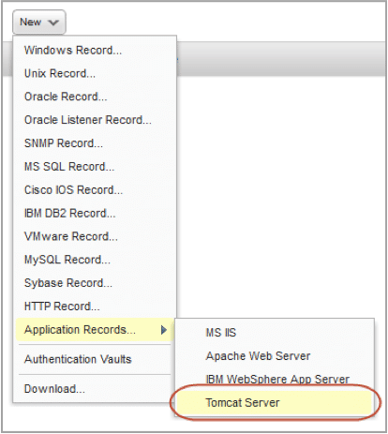Click Cisco IOS Record entry
Viewport: 388px width, 434px height.
(x=73, y=190)
